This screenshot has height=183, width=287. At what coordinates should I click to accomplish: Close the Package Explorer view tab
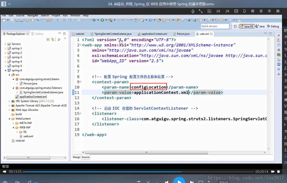coord(28,34)
